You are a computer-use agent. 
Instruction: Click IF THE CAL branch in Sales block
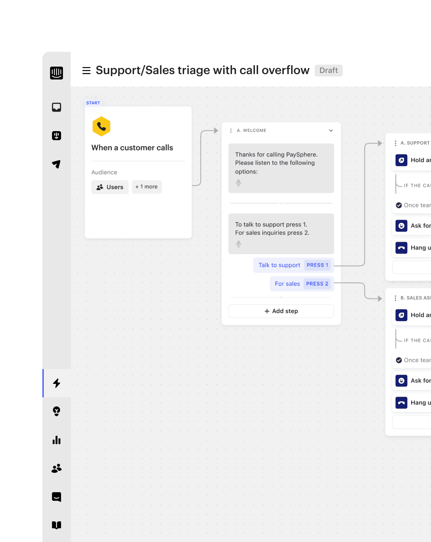(x=417, y=341)
